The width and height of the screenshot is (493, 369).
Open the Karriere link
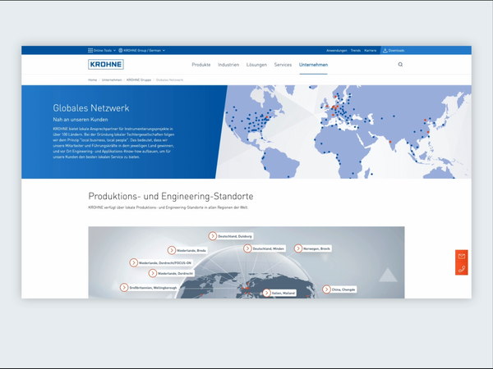370,50
